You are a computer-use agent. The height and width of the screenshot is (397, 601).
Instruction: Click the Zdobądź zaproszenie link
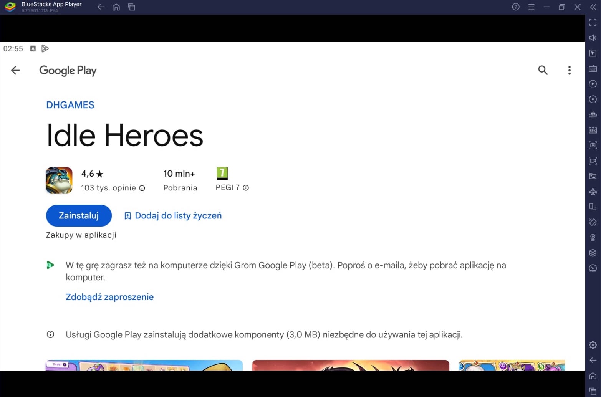(x=110, y=297)
